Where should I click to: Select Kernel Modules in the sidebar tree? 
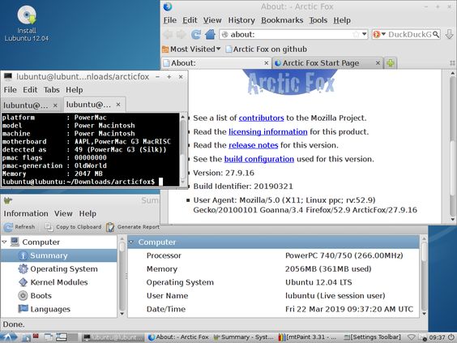(59, 282)
